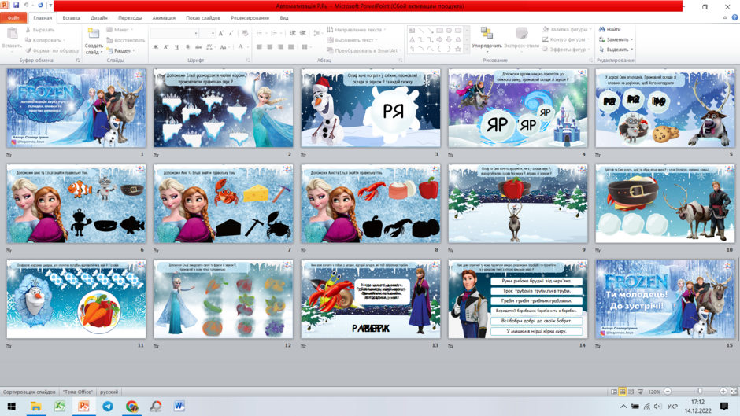
Task: Open Заливка фигуры fill color
Action: pyautogui.click(x=567, y=29)
